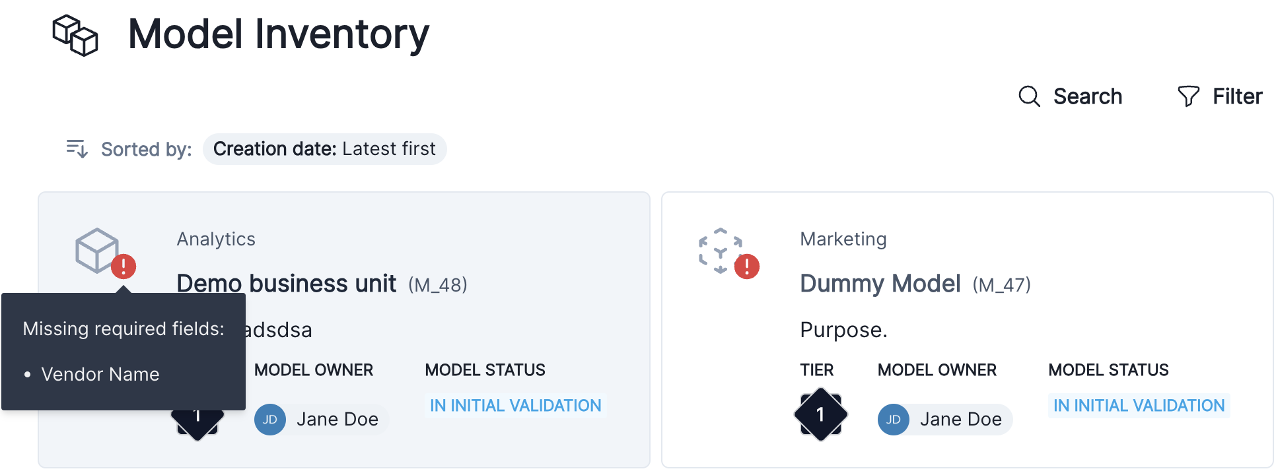Viewport: 1276px width, 475px height.
Task: Click the red alert badge on Demo business unit
Action: (124, 266)
